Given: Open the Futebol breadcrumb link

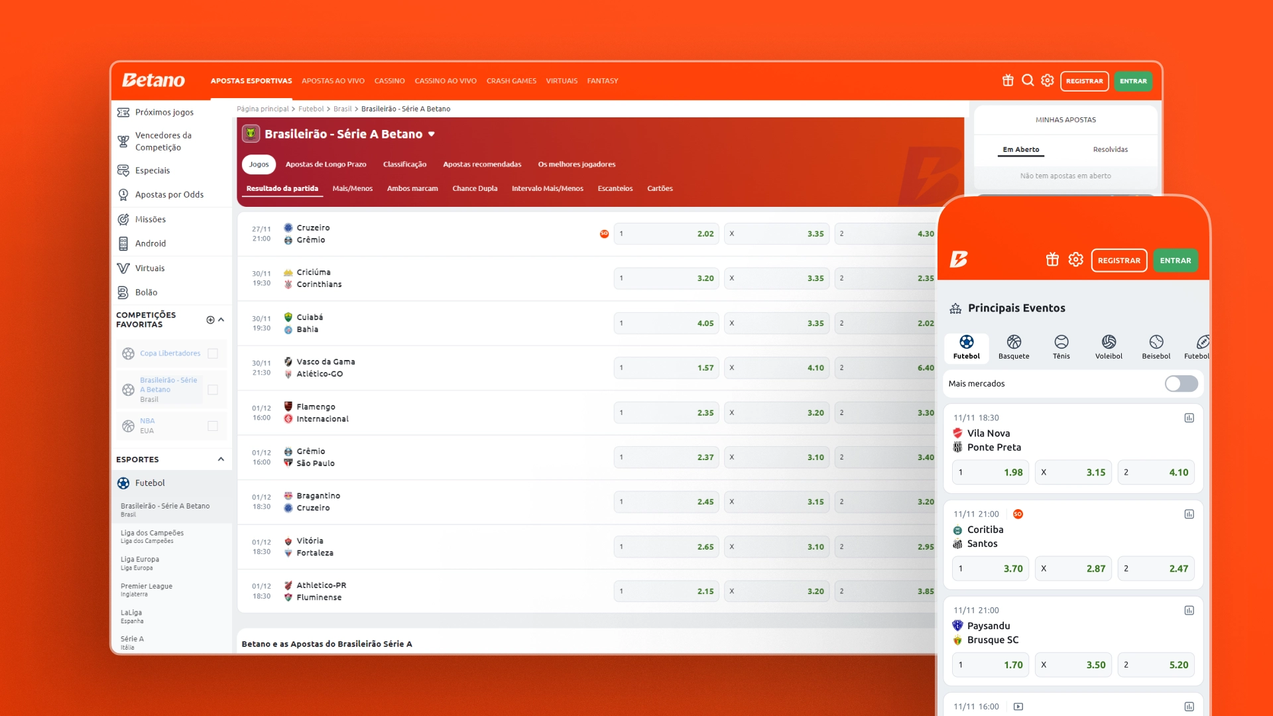Looking at the screenshot, I should coord(310,109).
